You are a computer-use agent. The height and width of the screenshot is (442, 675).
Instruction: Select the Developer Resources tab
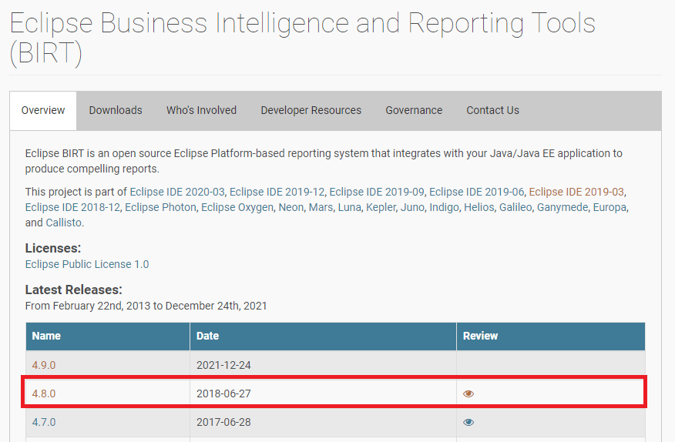click(311, 110)
